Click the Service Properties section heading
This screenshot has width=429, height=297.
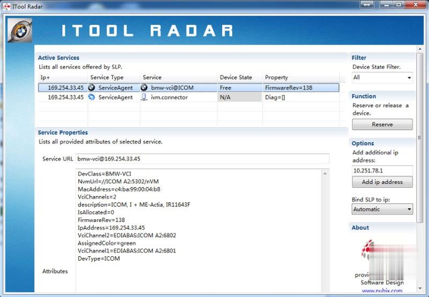(63, 132)
